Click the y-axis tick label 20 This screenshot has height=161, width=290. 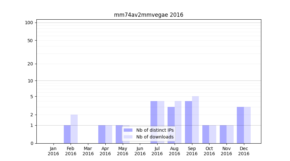point(30,64)
